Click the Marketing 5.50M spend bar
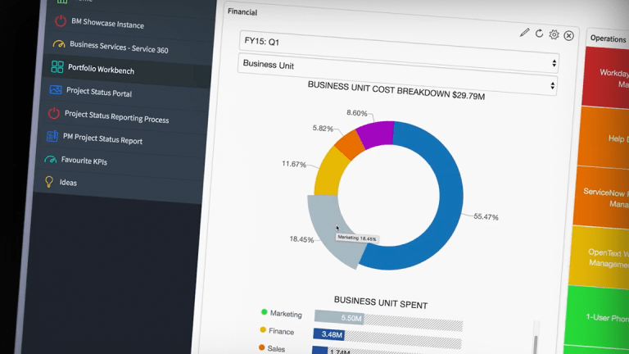 tap(338, 318)
